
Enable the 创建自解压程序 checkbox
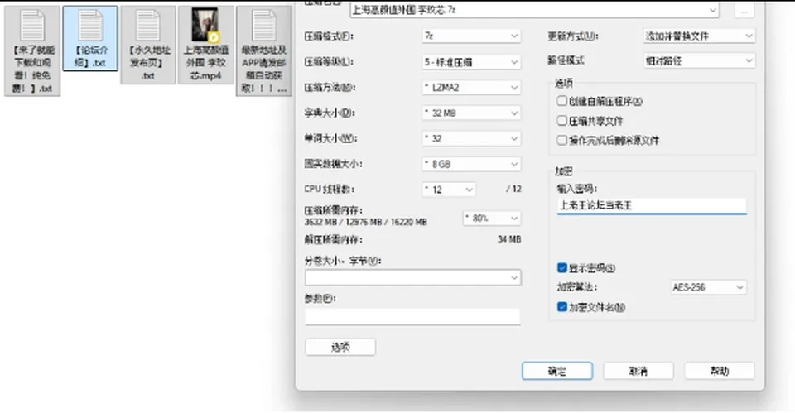[x=561, y=101]
